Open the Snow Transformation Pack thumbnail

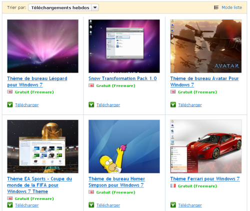(124, 46)
